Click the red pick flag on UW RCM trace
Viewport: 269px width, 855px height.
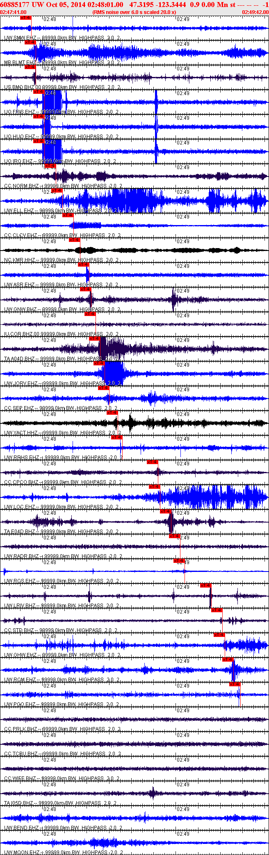pos(228,660)
